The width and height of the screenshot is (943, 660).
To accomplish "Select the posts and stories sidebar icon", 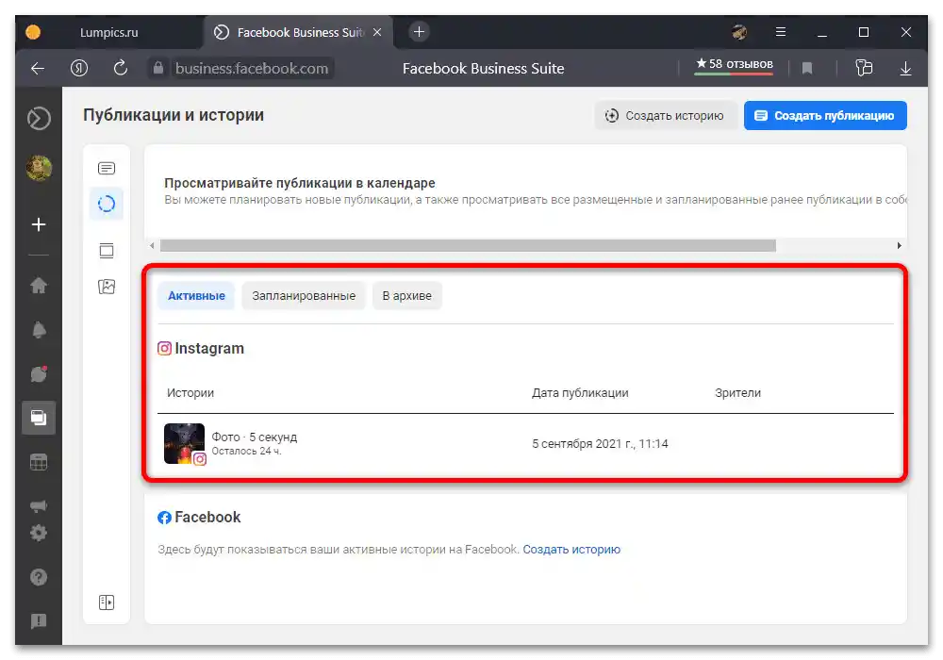I will click(39, 417).
